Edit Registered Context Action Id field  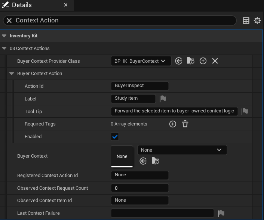coord(140,175)
